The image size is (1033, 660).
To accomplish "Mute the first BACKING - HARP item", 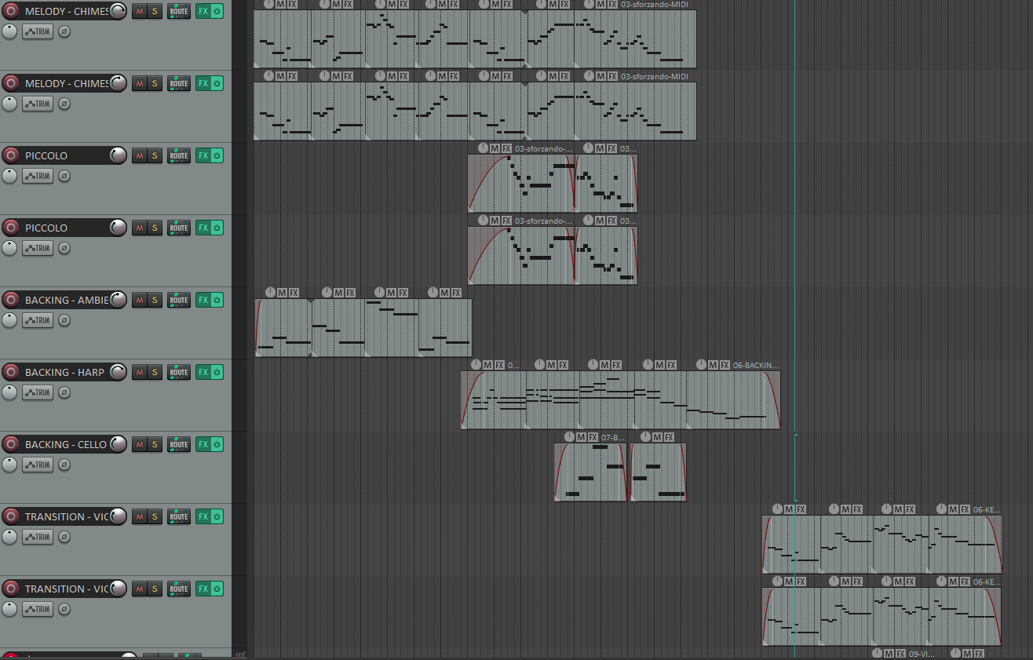I will point(487,364).
